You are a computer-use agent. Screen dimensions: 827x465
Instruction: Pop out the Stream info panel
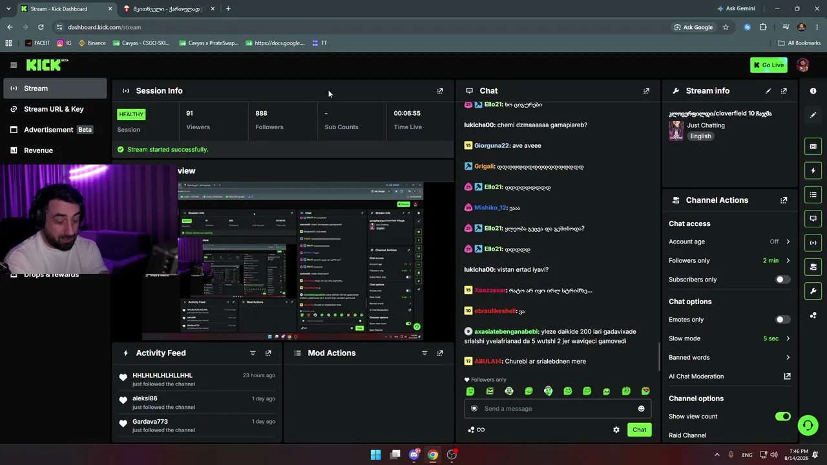pyautogui.click(x=784, y=91)
